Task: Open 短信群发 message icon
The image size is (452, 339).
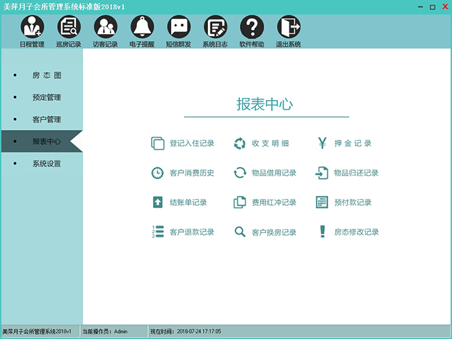Action: pyautogui.click(x=179, y=28)
